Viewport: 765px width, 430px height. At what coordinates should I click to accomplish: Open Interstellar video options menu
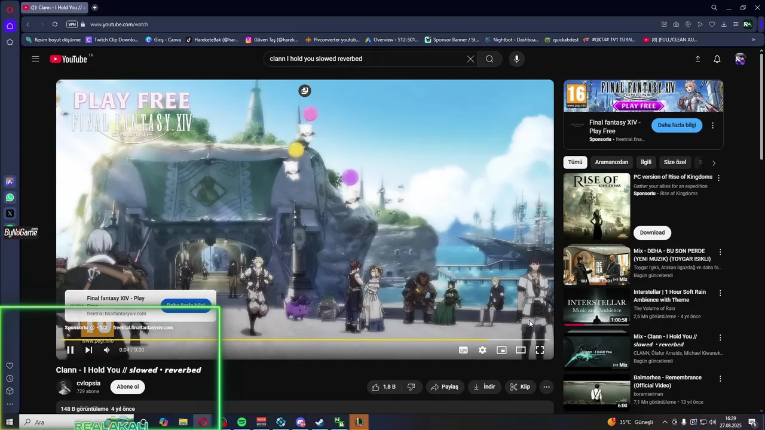(x=720, y=293)
